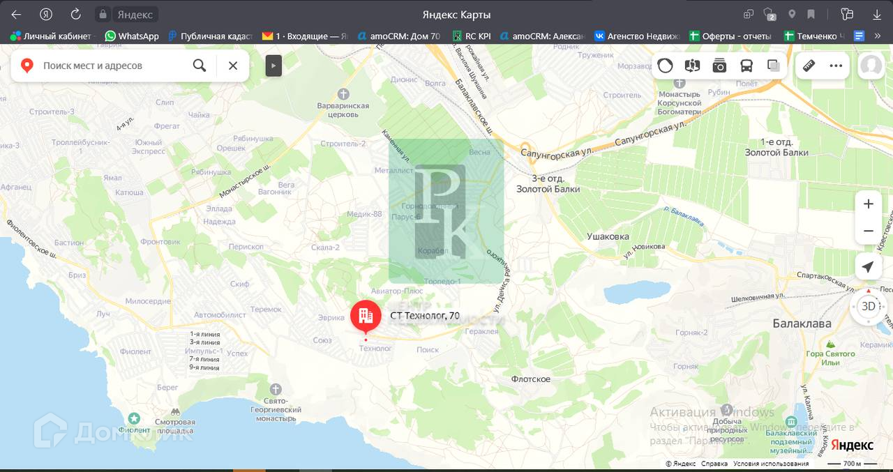Expand the collapsed side panel arrow

[x=273, y=66]
